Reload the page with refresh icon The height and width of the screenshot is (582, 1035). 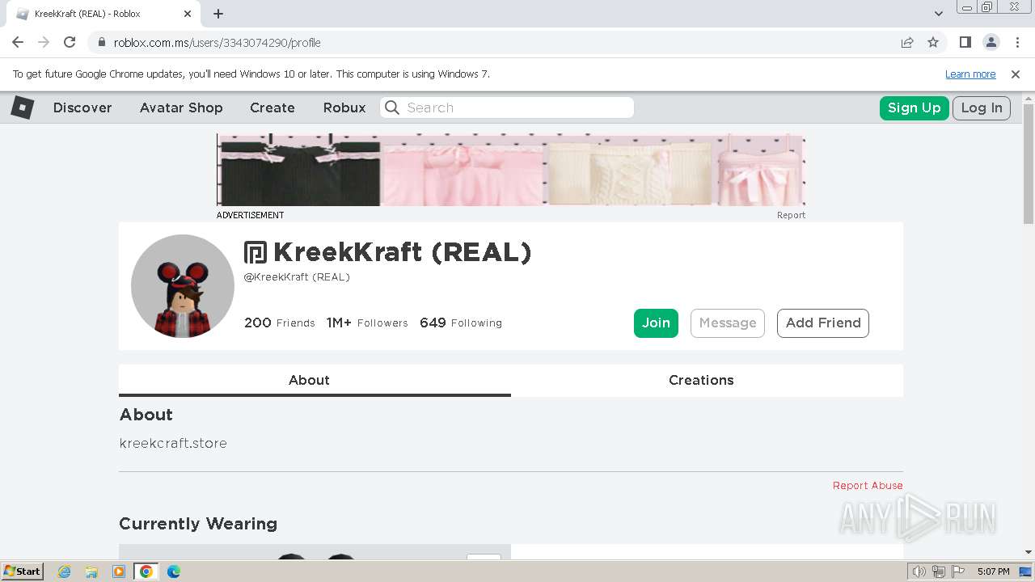[x=70, y=42]
